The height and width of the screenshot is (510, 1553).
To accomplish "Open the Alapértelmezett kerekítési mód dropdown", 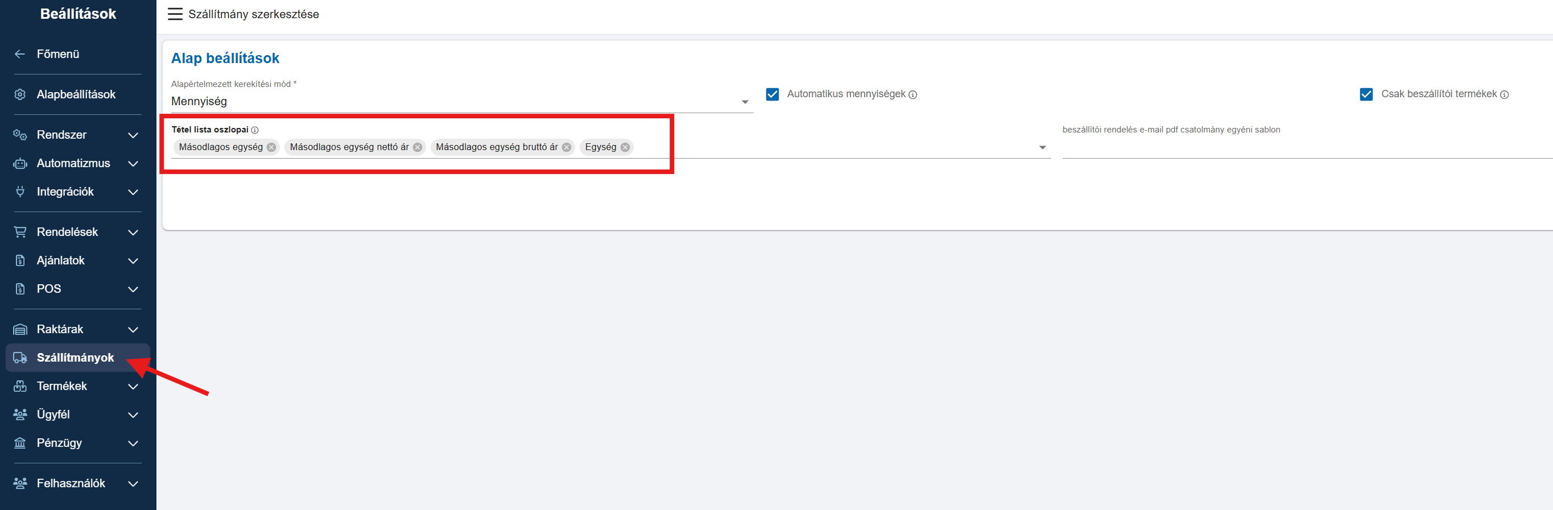I will pyautogui.click(x=462, y=101).
